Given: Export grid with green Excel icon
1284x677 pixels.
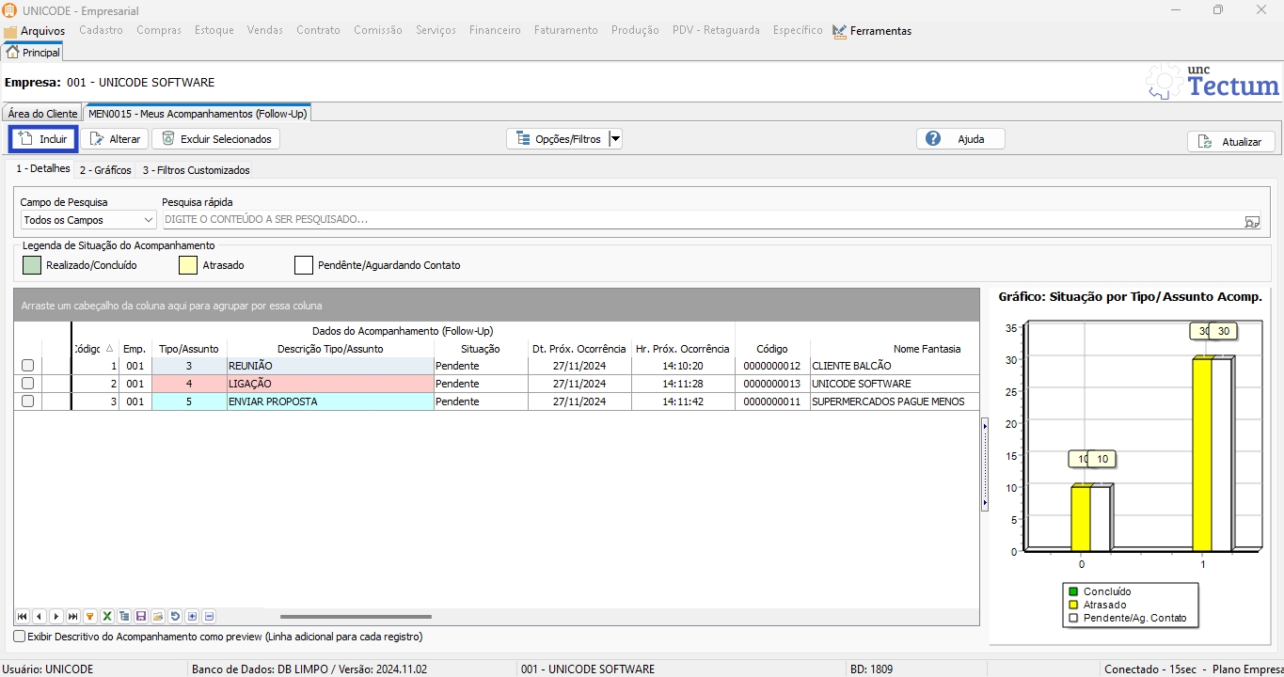Looking at the screenshot, I should (x=107, y=617).
